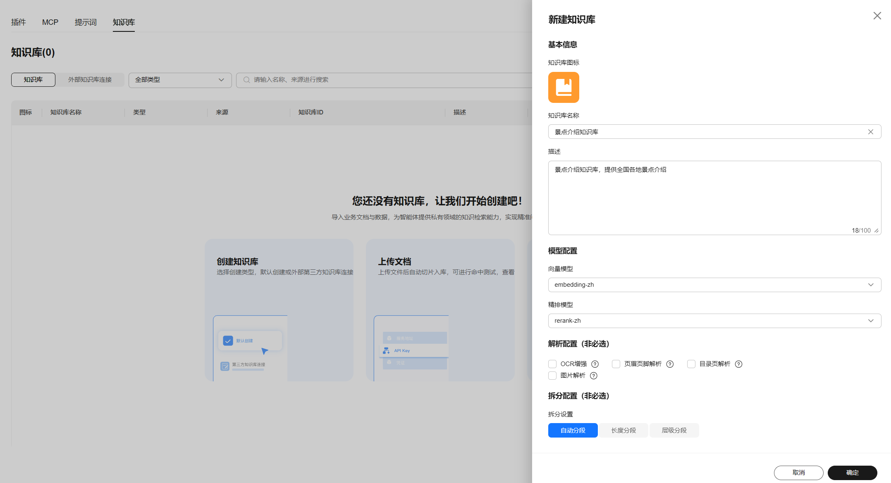Check the 页眉页脚解析 option
The width and height of the screenshot is (891, 483).
616,364
